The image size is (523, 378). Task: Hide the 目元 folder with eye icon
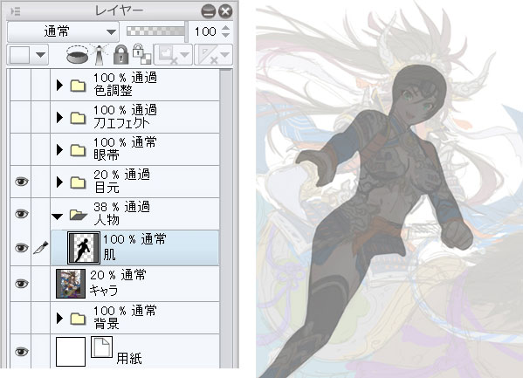coord(22,182)
